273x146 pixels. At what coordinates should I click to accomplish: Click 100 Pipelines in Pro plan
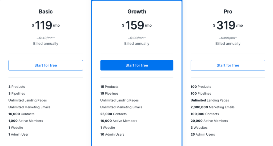click(x=201, y=94)
